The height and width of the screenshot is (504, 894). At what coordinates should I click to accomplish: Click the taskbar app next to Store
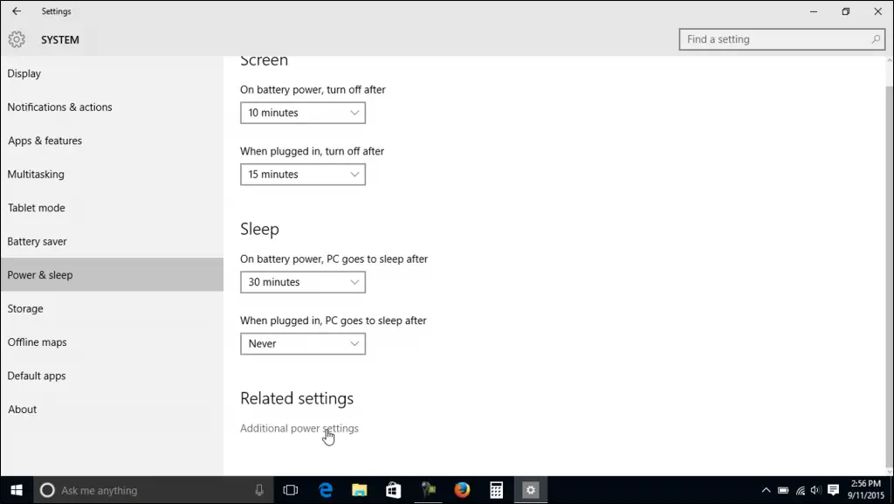[x=428, y=490]
